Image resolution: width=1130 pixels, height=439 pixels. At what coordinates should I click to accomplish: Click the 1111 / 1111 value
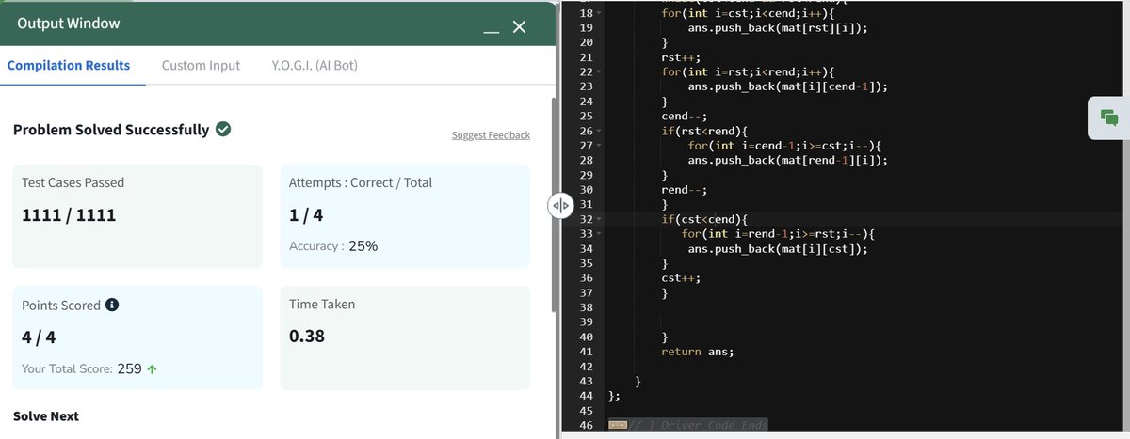(69, 215)
